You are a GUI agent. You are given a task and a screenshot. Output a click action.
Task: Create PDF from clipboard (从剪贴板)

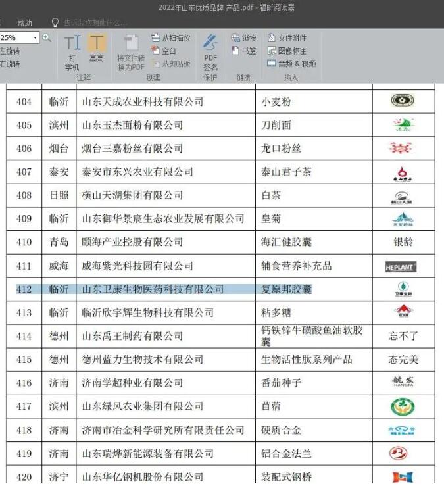170,64
